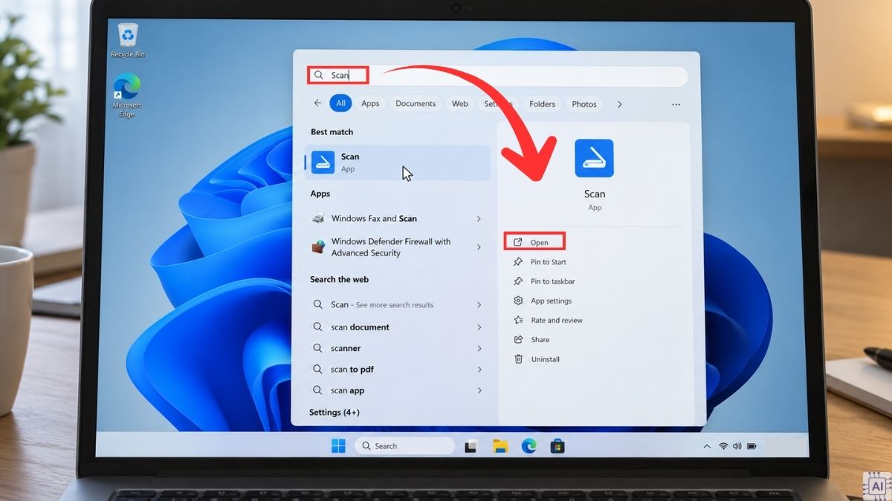Click the volume speaker tray icon
Viewport: 892px width, 501px height.
(737, 446)
